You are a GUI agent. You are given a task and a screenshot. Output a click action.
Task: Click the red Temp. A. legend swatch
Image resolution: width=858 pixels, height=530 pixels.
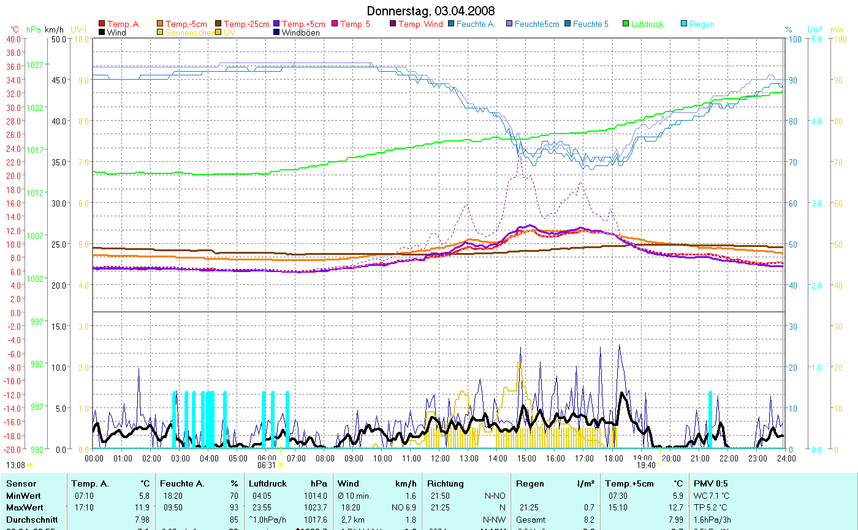click(102, 25)
